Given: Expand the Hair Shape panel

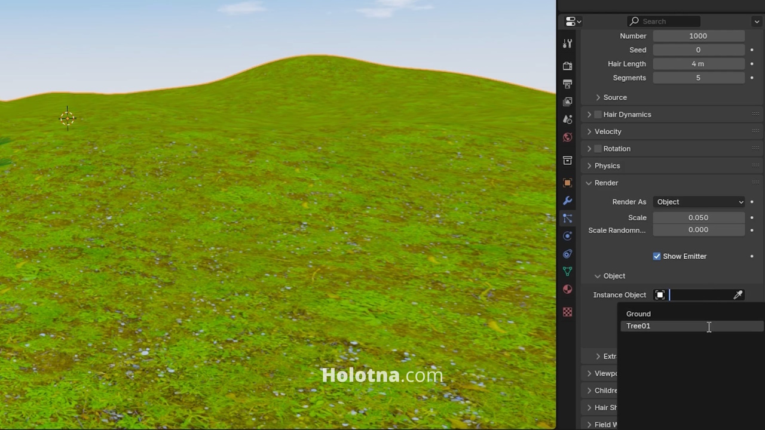Looking at the screenshot, I should (x=589, y=408).
